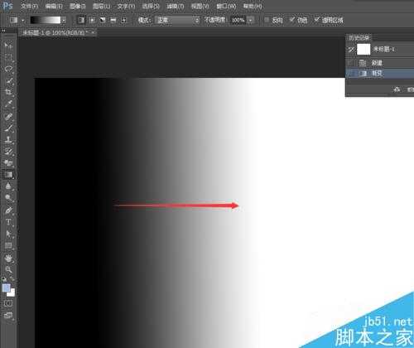This screenshot has width=414, height=348.
Task: Select the Pen tool
Action: [x=8, y=210]
